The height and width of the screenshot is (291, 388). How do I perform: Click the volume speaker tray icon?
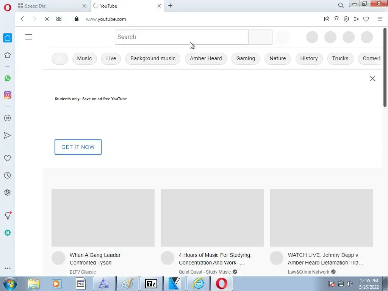tap(349, 284)
